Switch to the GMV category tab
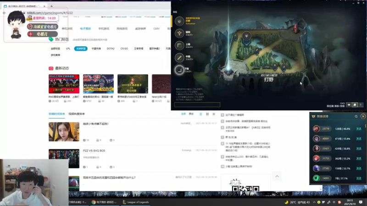 point(156,29)
